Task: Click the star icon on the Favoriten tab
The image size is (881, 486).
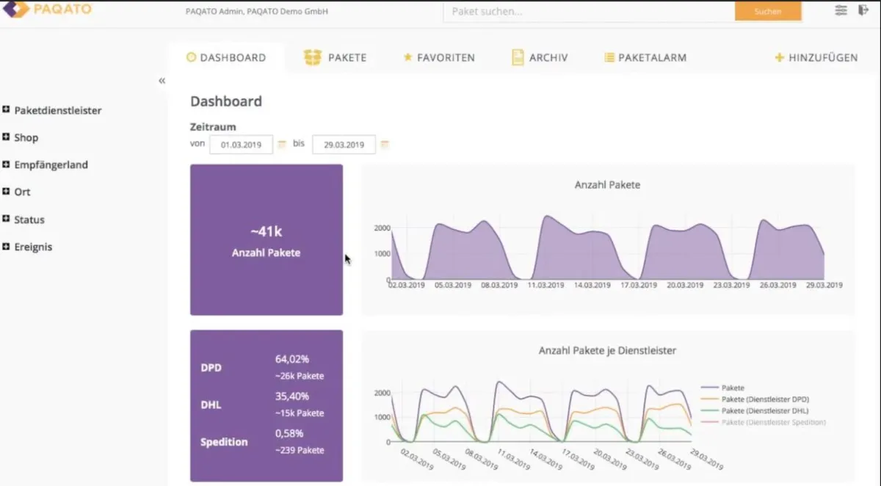Action: coord(407,57)
